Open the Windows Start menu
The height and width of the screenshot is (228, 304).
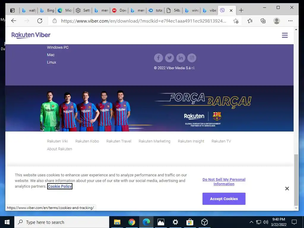click(x=7, y=222)
